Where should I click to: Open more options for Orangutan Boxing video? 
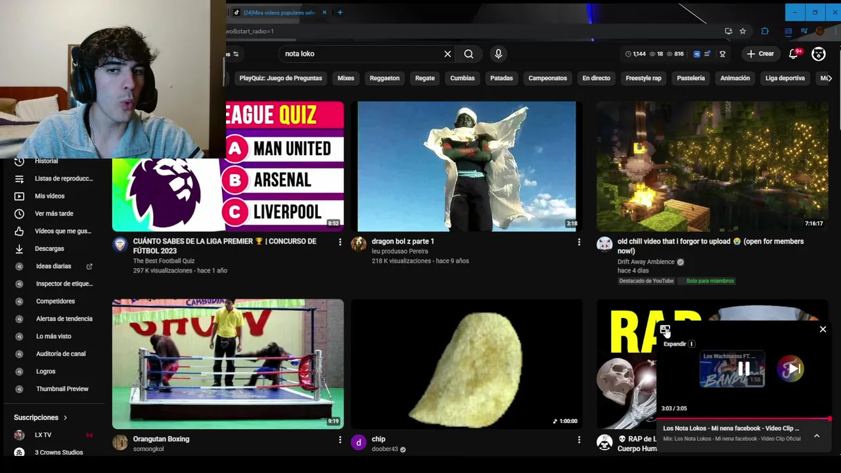click(x=340, y=439)
